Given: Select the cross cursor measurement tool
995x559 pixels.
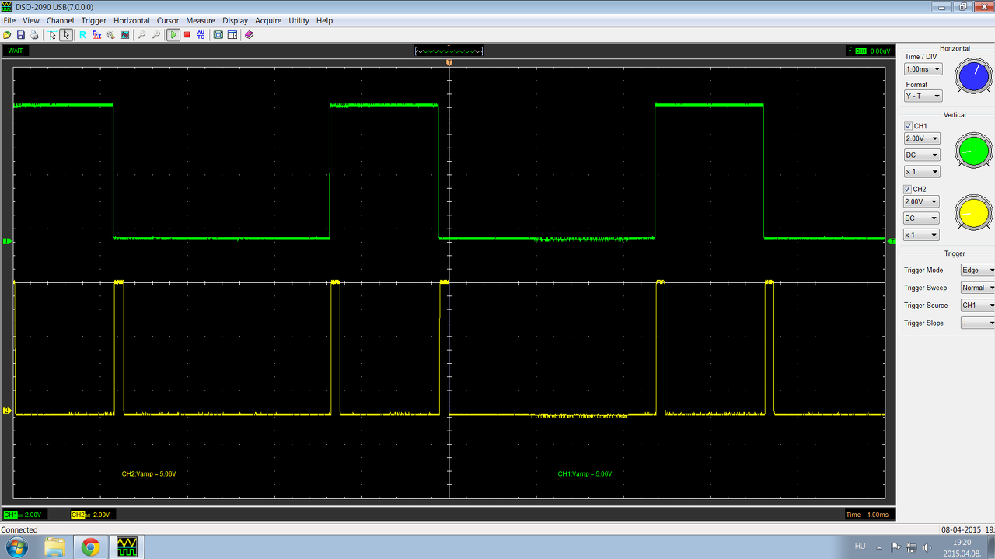Looking at the screenshot, I should [x=52, y=35].
